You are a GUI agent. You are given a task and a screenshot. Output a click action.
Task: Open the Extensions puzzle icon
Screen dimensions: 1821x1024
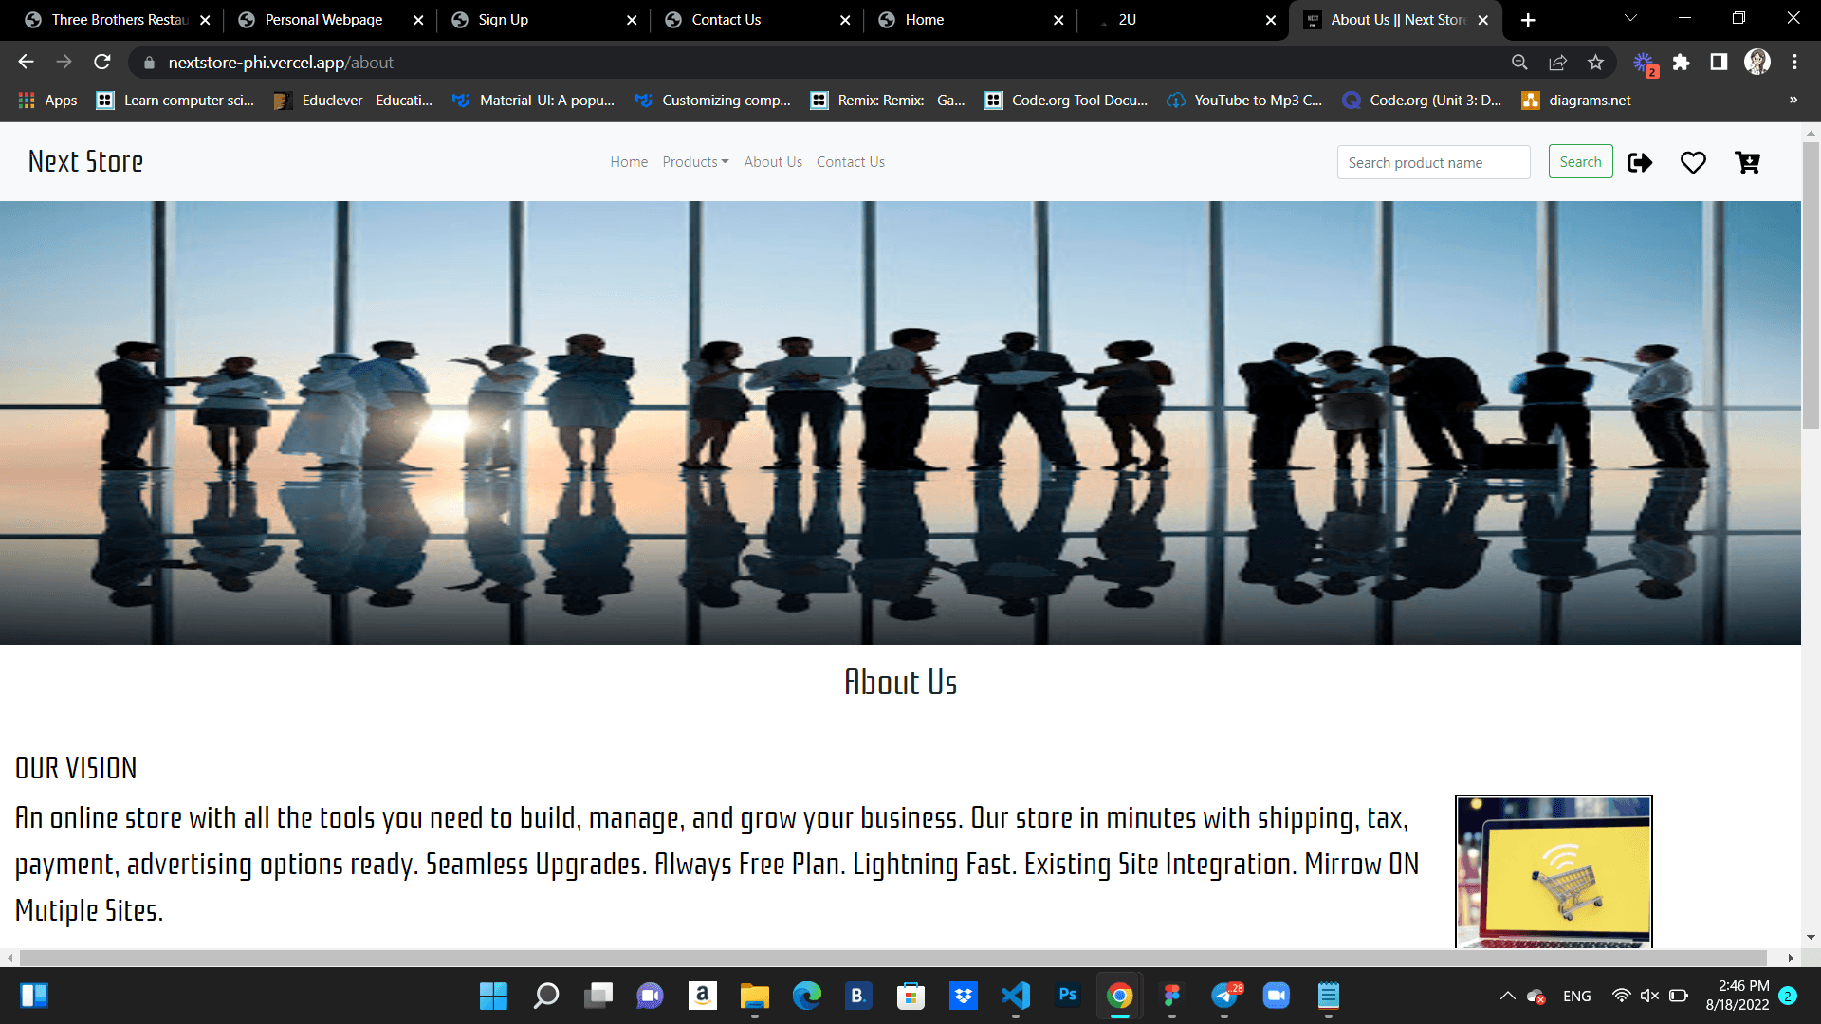point(1681,63)
